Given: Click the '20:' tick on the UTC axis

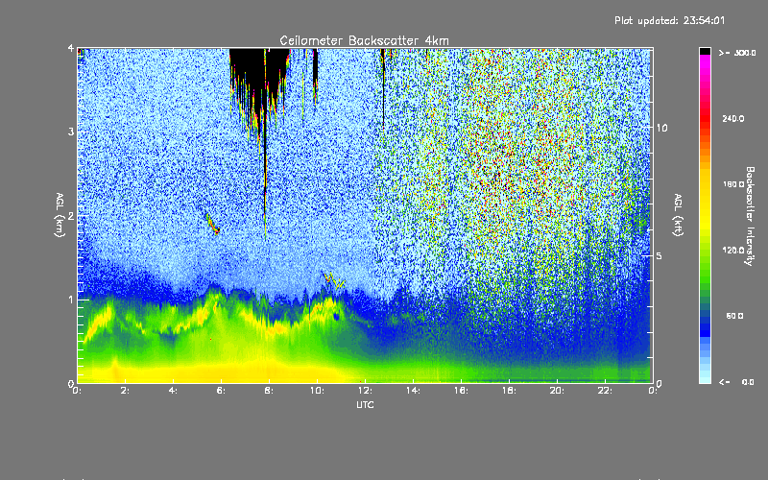Looking at the screenshot, I should [x=557, y=391].
